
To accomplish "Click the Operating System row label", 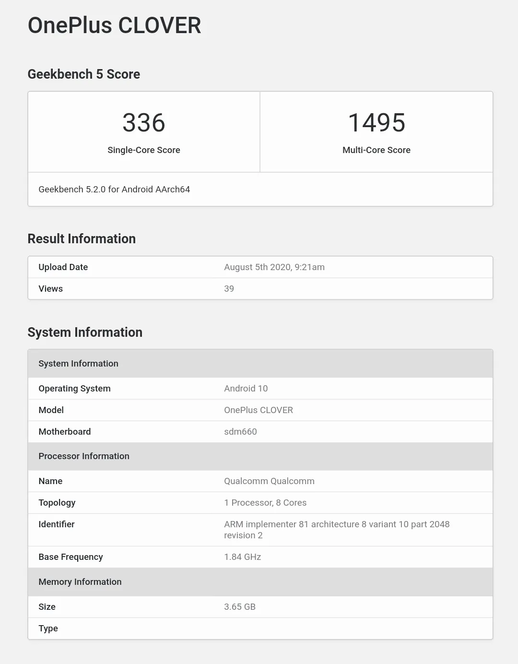I will click(74, 389).
